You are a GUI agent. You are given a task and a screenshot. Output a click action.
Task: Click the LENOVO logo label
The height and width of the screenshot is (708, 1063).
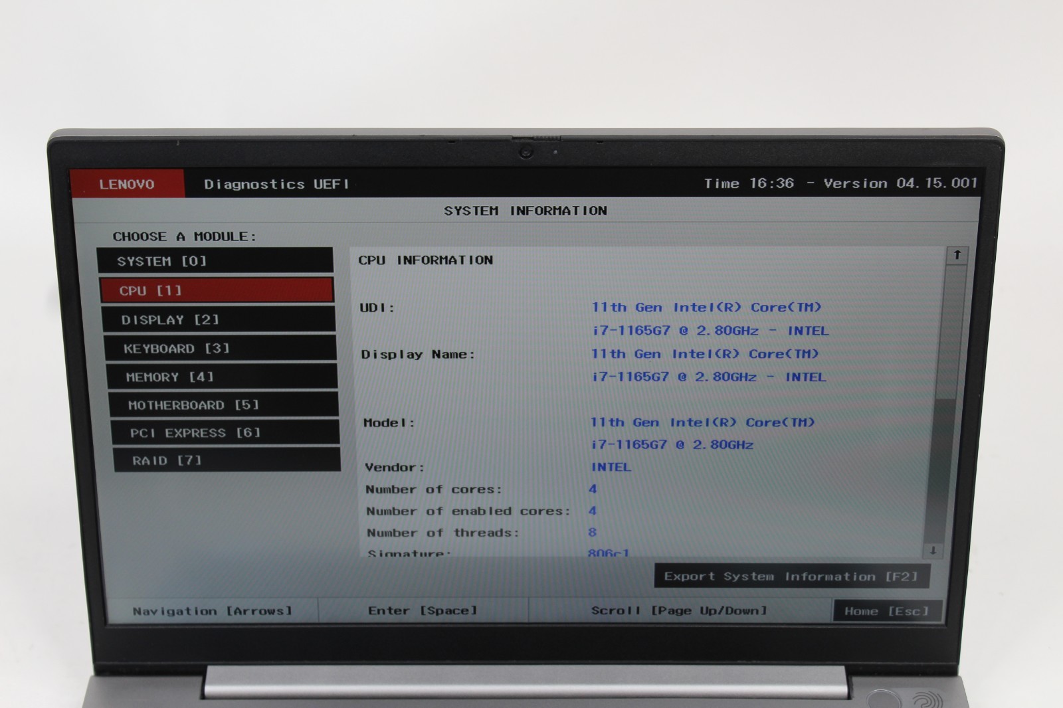coord(127,184)
